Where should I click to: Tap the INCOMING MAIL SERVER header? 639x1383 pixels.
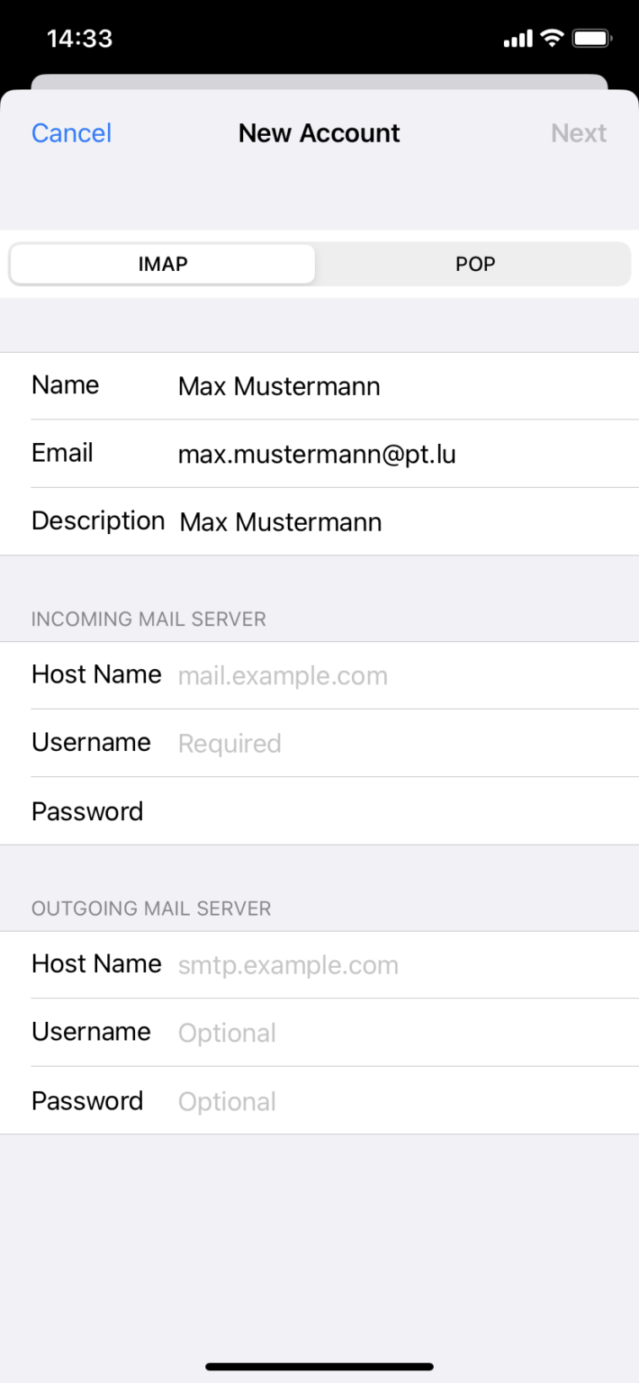(148, 619)
